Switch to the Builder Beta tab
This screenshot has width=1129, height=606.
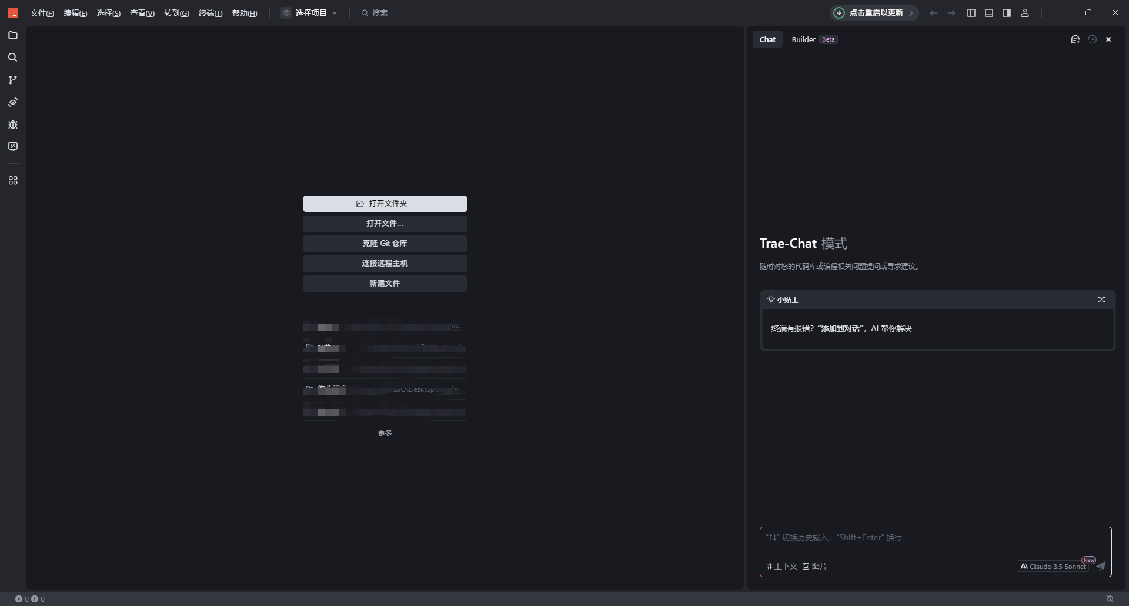pos(814,39)
